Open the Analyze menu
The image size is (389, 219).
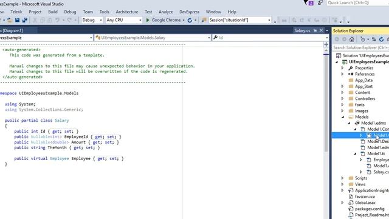click(x=166, y=12)
